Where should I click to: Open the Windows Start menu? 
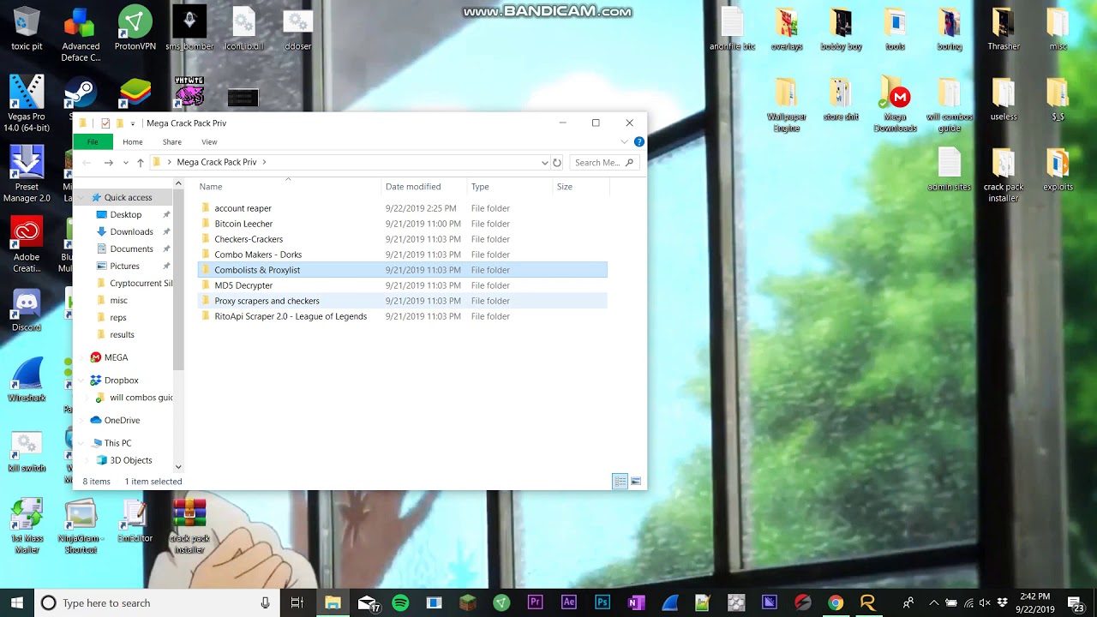click(x=16, y=603)
